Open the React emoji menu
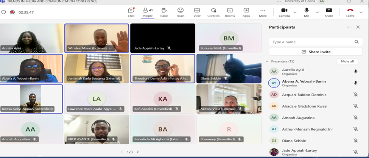 click(181, 12)
